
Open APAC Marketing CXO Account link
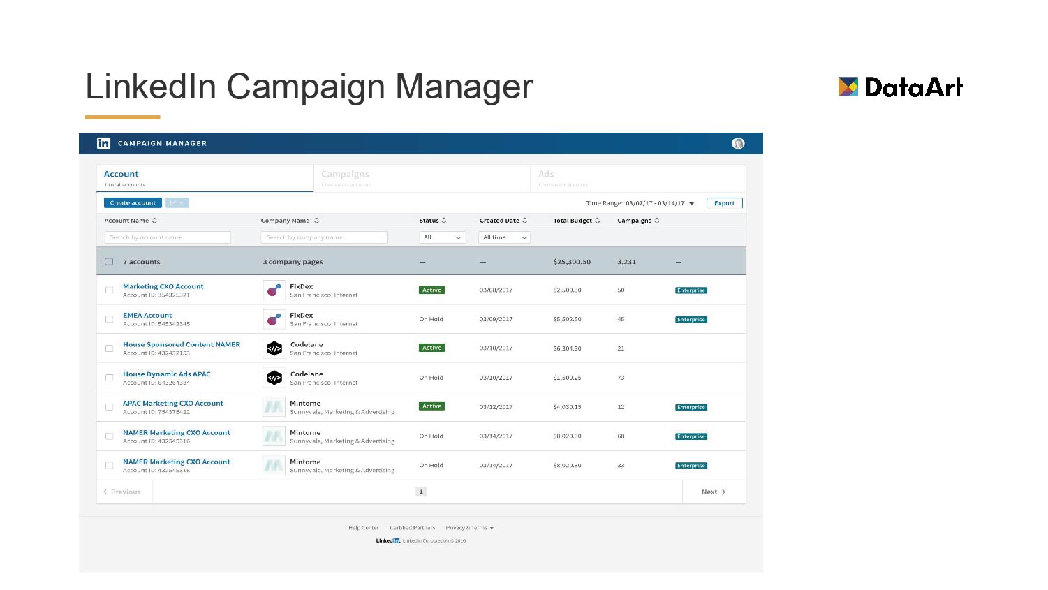[x=173, y=404]
